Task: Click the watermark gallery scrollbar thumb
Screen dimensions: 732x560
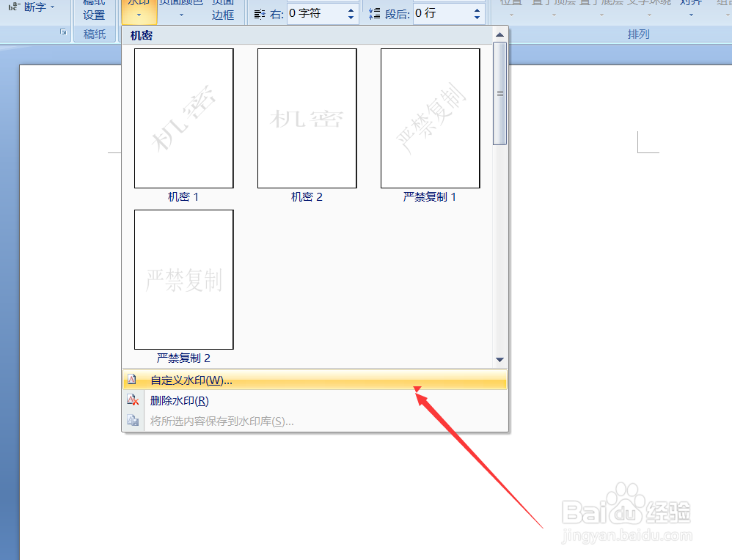Action: click(500, 93)
